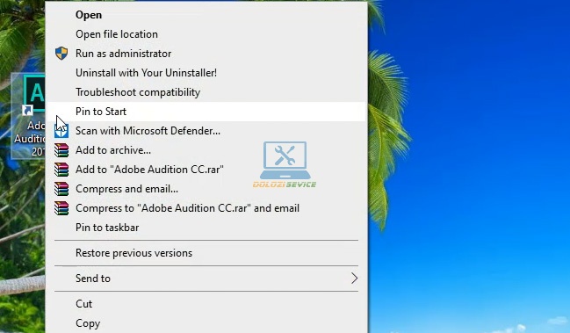This screenshot has height=333, width=570.
Task: Click the shield icon beside Run as administrator
Action: 61,54
